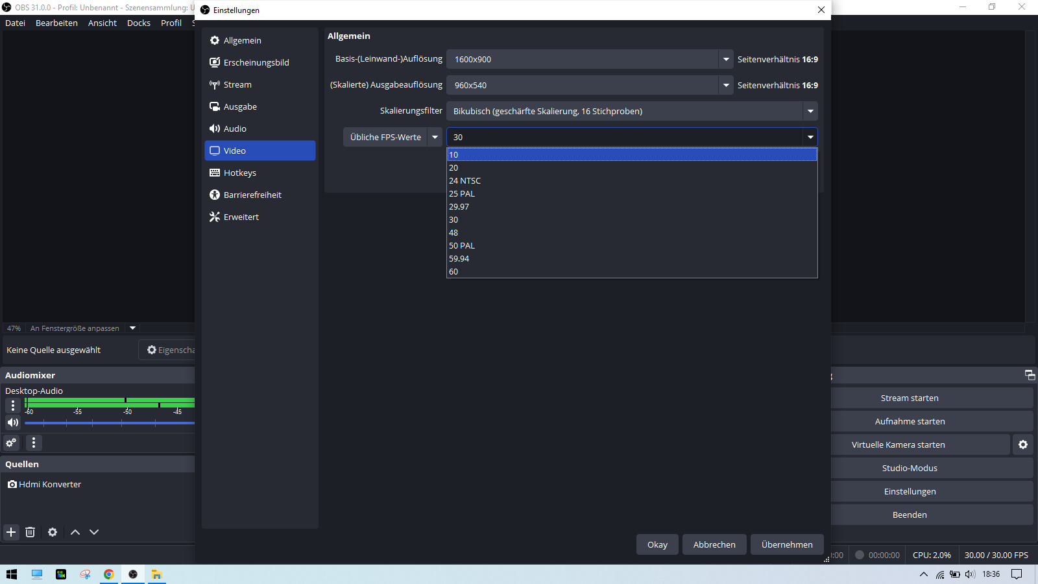Open the Erscheinungsbild settings section
The image size is (1038, 584).
pos(260,62)
